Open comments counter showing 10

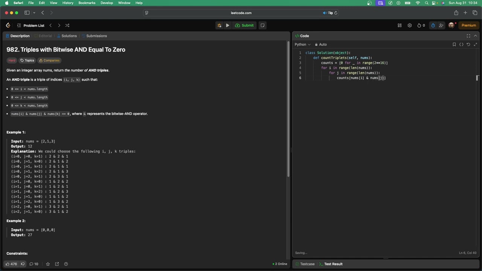[34, 264]
